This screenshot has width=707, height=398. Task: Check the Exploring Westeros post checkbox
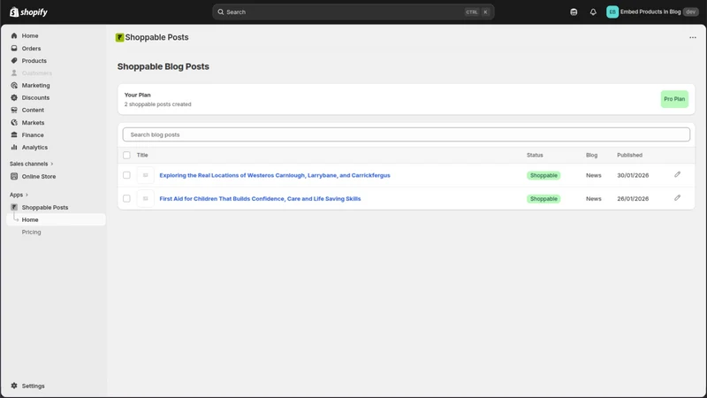click(x=126, y=175)
